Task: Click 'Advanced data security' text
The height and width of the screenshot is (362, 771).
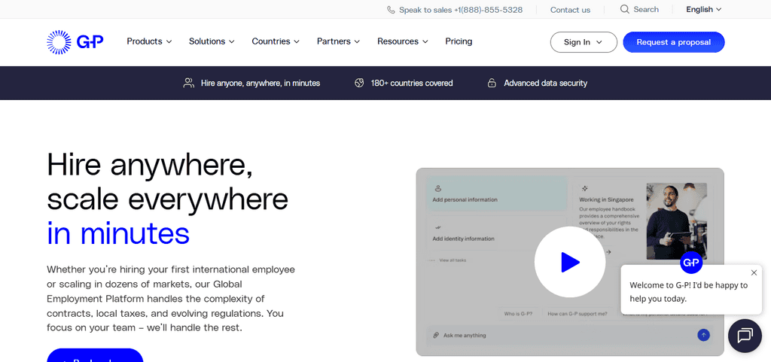Action: point(545,84)
